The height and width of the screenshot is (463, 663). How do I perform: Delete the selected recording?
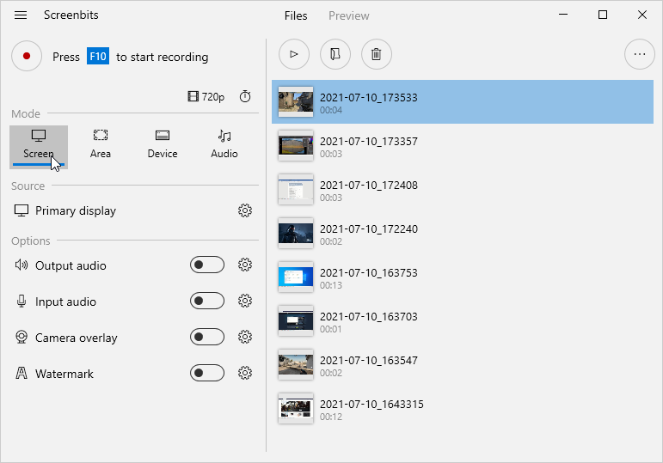pyautogui.click(x=377, y=54)
